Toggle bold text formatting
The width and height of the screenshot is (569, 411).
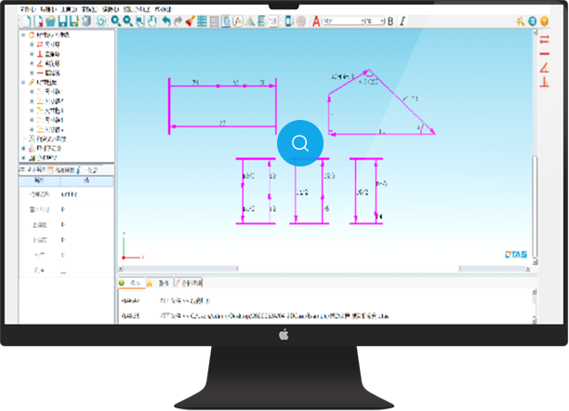pyautogui.click(x=390, y=20)
